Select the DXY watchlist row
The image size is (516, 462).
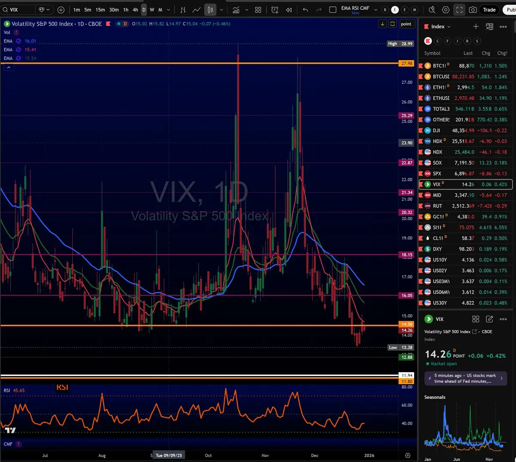466,249
